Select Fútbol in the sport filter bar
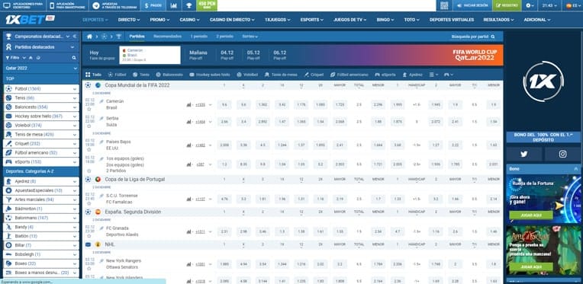 [117, 75]
